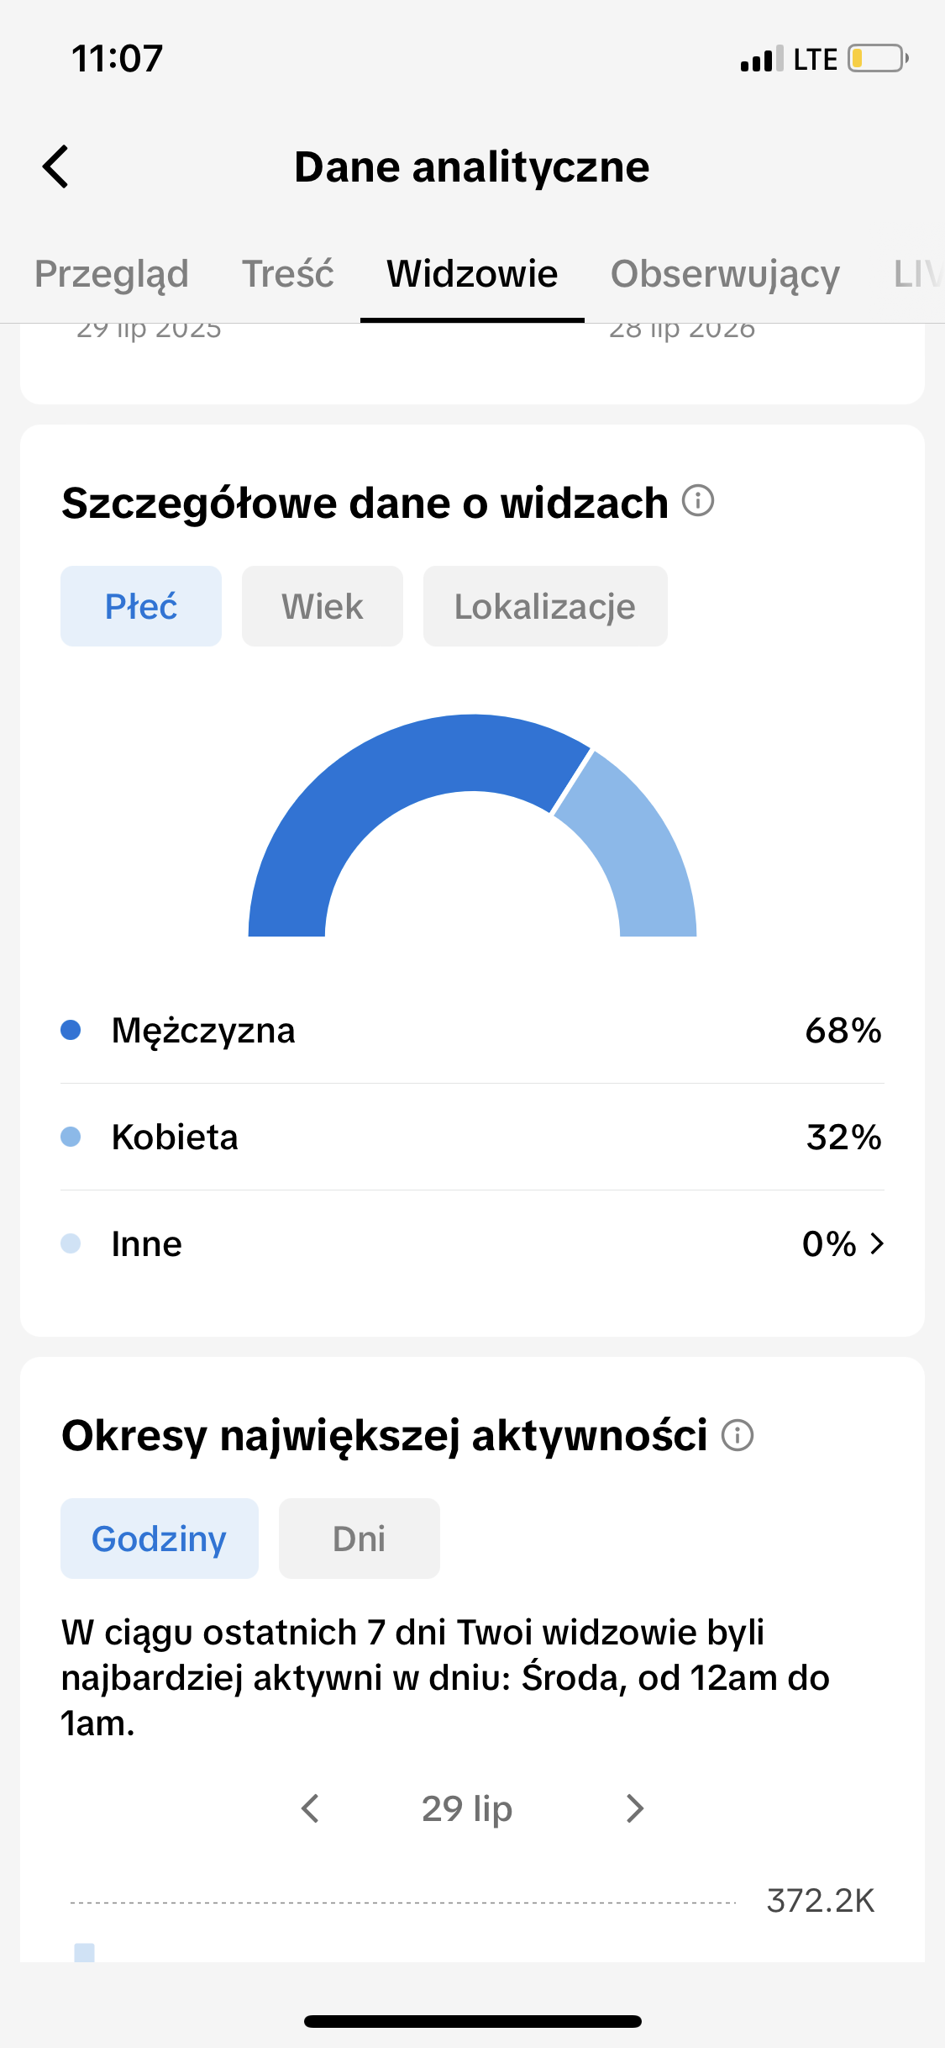Go to previous day arrow before 29 lip
This screenshot has width=945, height=2048.
[310, 1808]
